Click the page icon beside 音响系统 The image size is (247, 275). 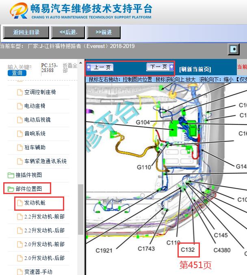click(x=20, y=134)
